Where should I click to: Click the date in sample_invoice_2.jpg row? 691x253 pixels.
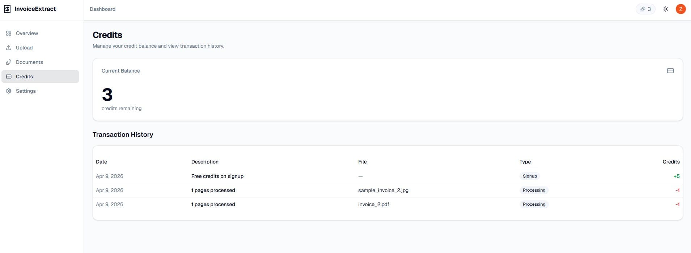(x=109, y=190)
